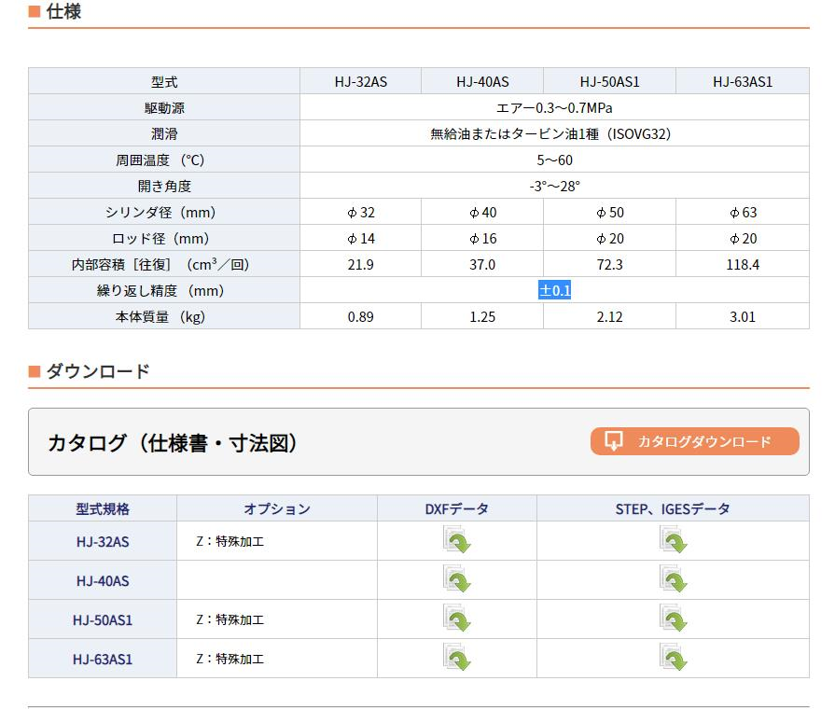Download DXF data for HJ-50AS1
This screenshot has height=723, width=835.
point(457,619)
